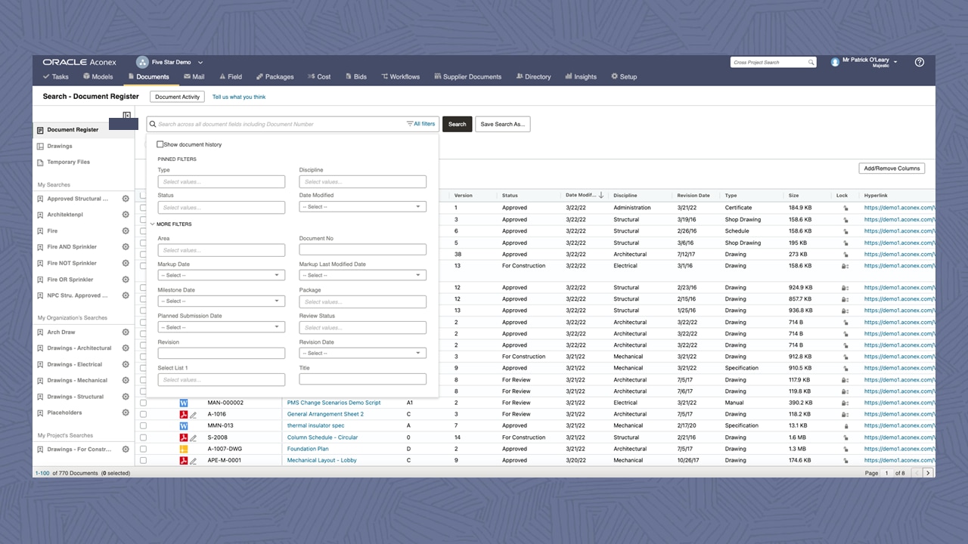The image size is (968, 544).
Task: Click the Search button
Action: [458, 124]
